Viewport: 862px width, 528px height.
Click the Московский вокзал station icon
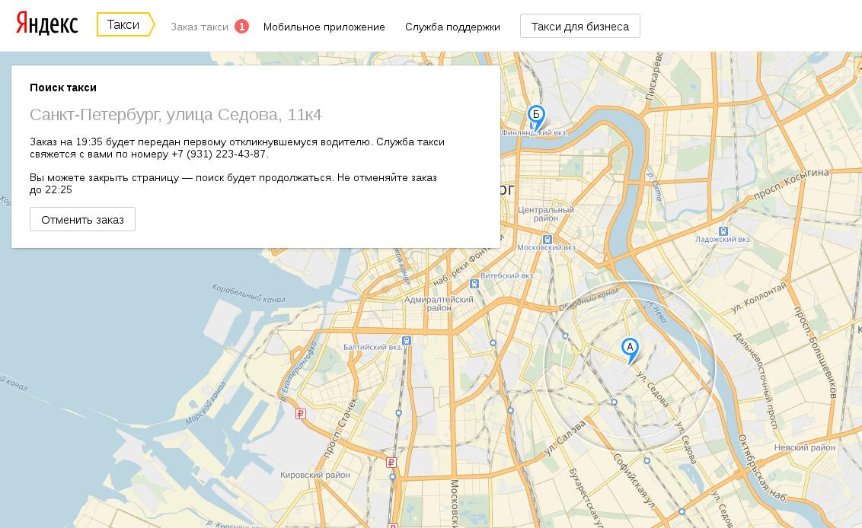tap(547, 240)
